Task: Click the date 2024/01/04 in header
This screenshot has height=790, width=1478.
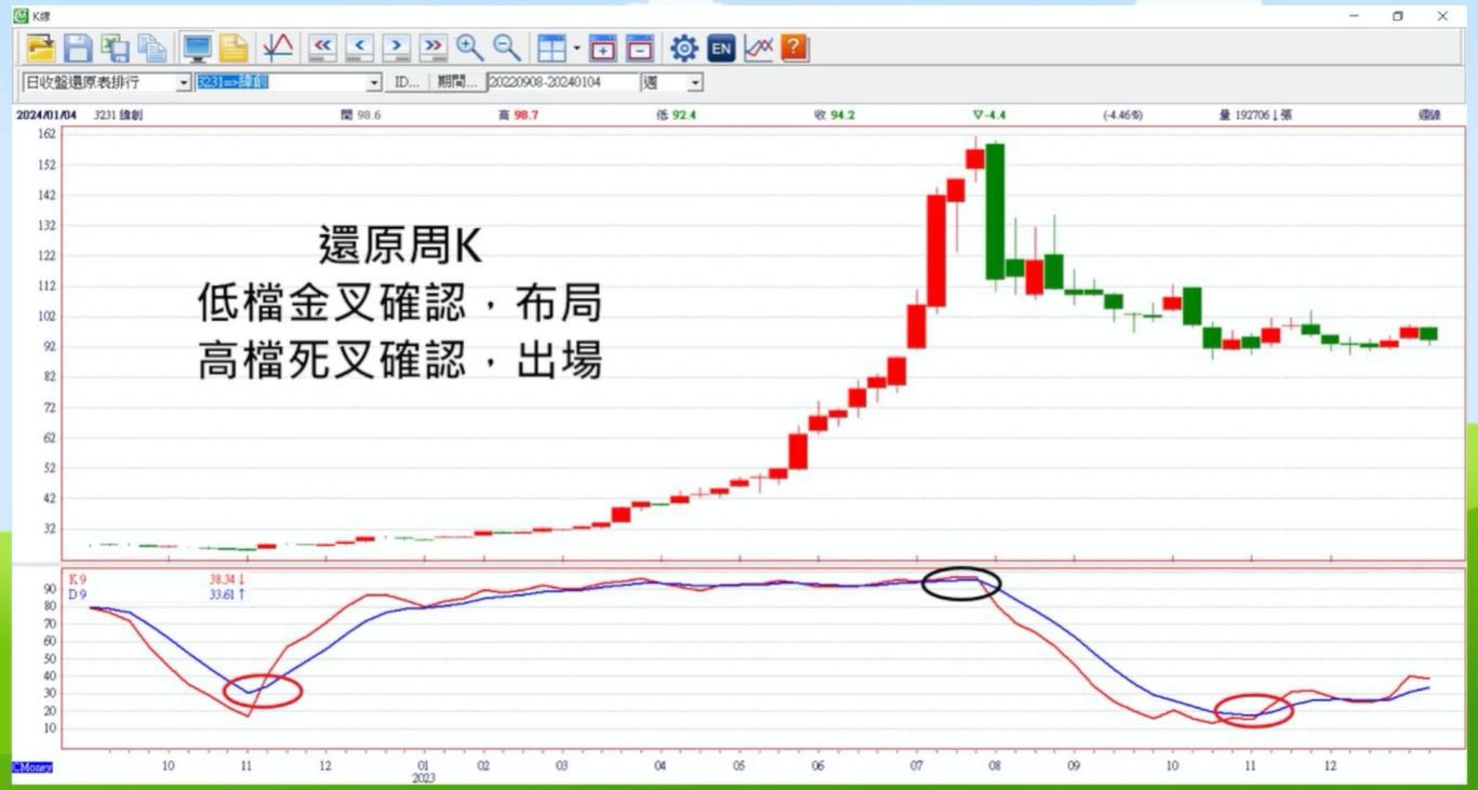Action: coord(46,115)
